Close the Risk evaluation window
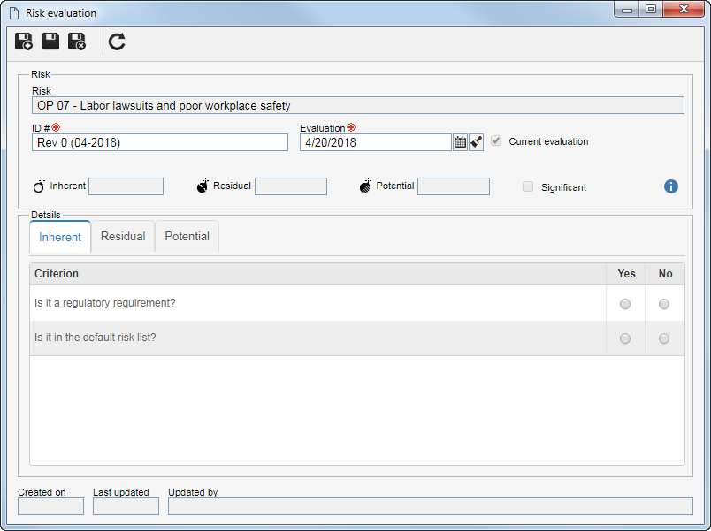Viewport: 711px width, 531px height. click(684, 9)
